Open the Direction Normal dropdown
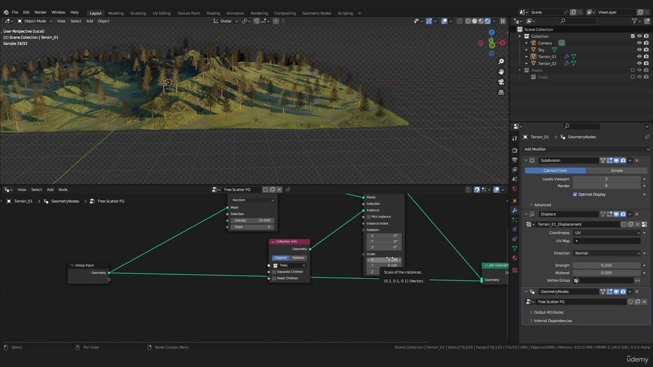 click(607, 253)
